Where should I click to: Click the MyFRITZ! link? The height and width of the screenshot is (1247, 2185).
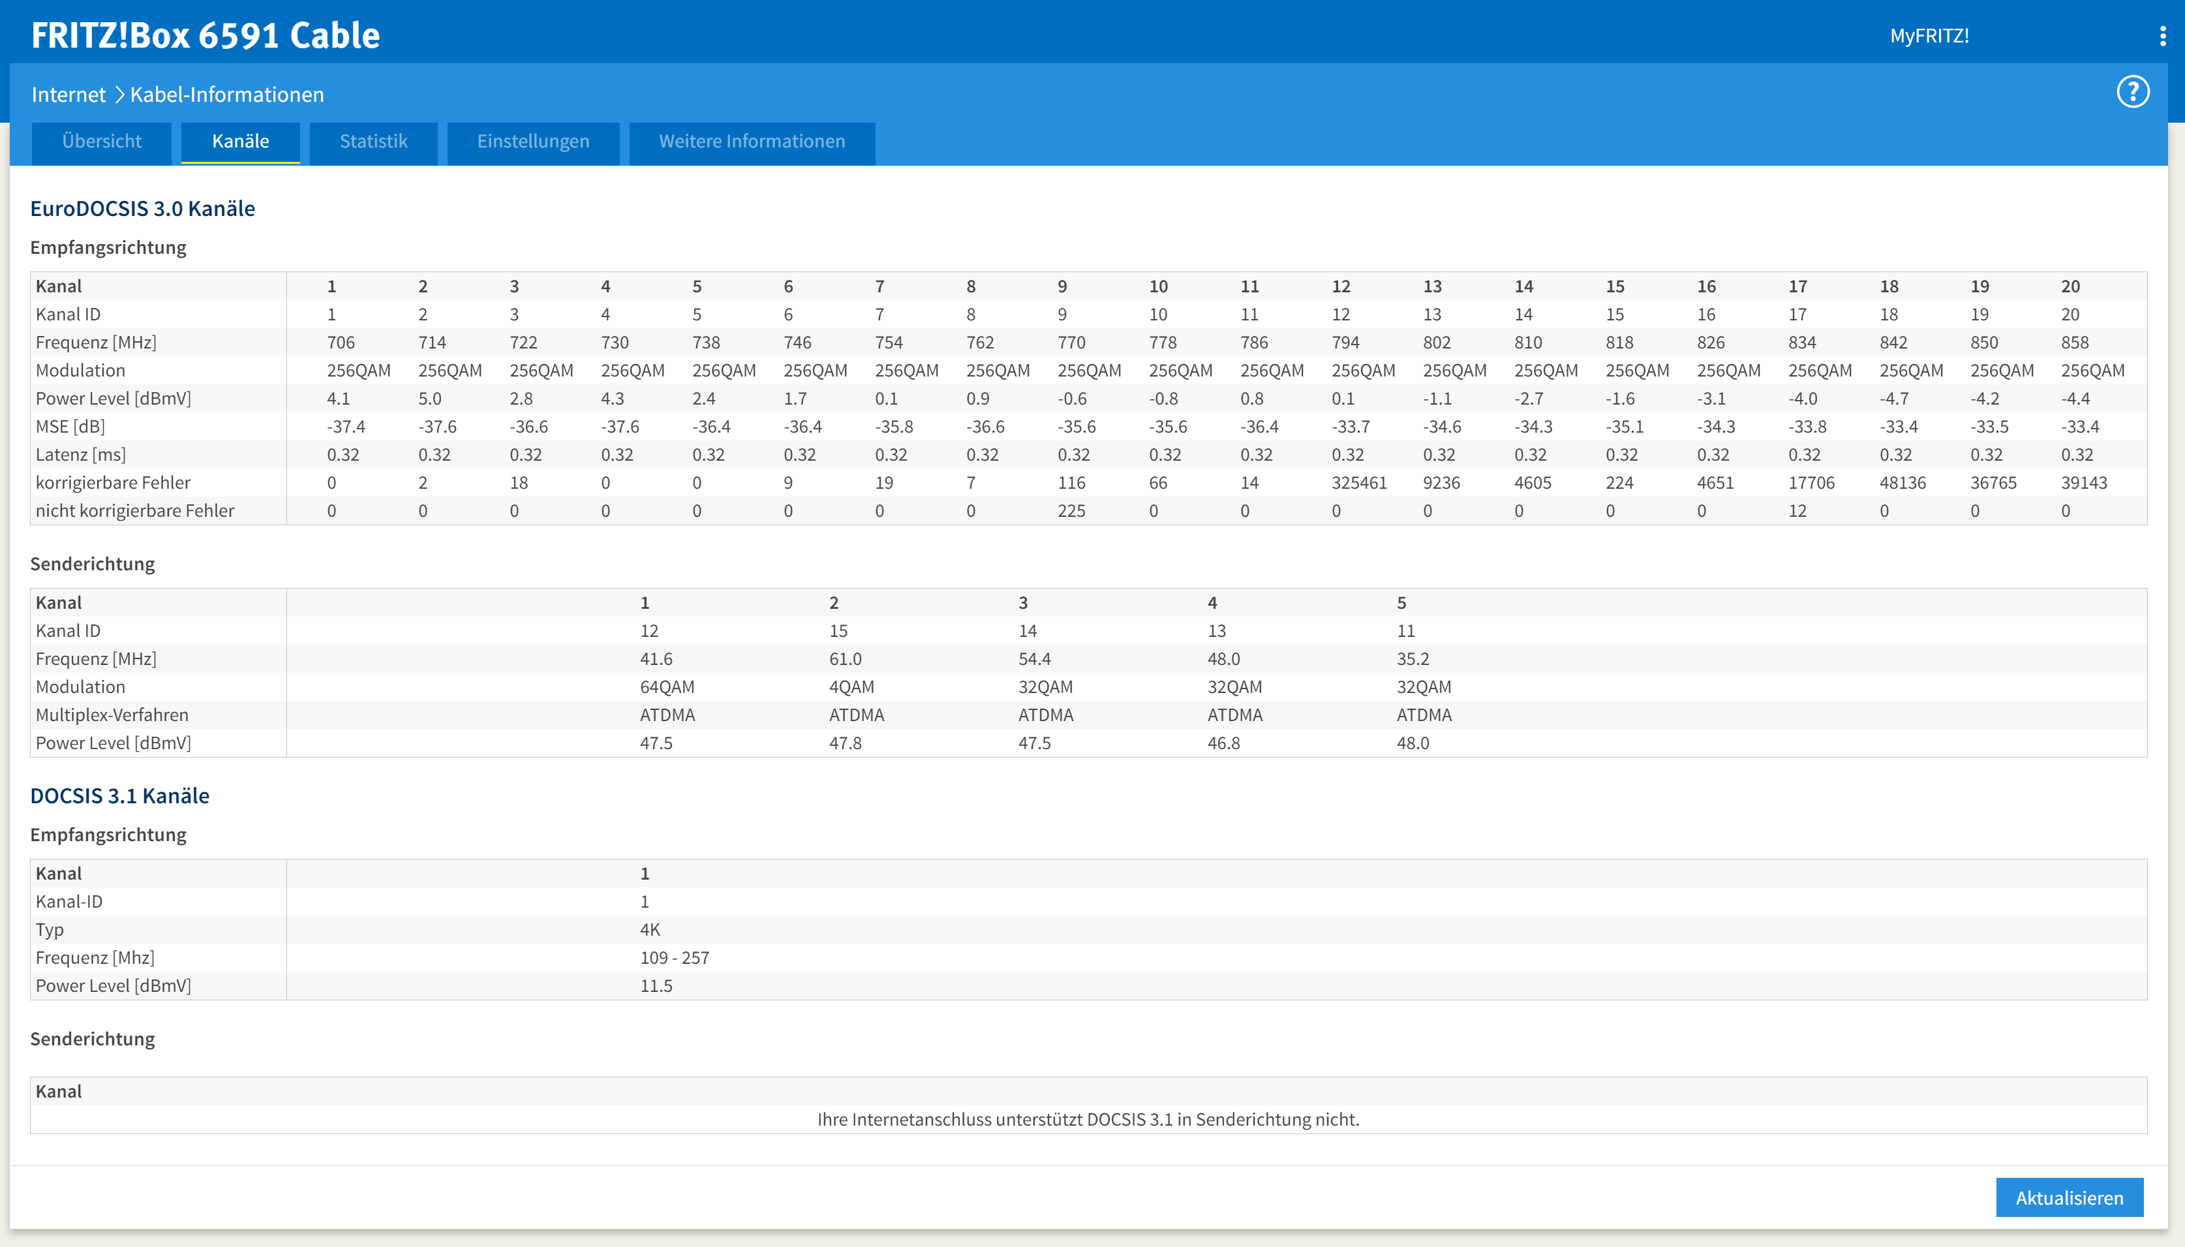tap(1929, 36)
